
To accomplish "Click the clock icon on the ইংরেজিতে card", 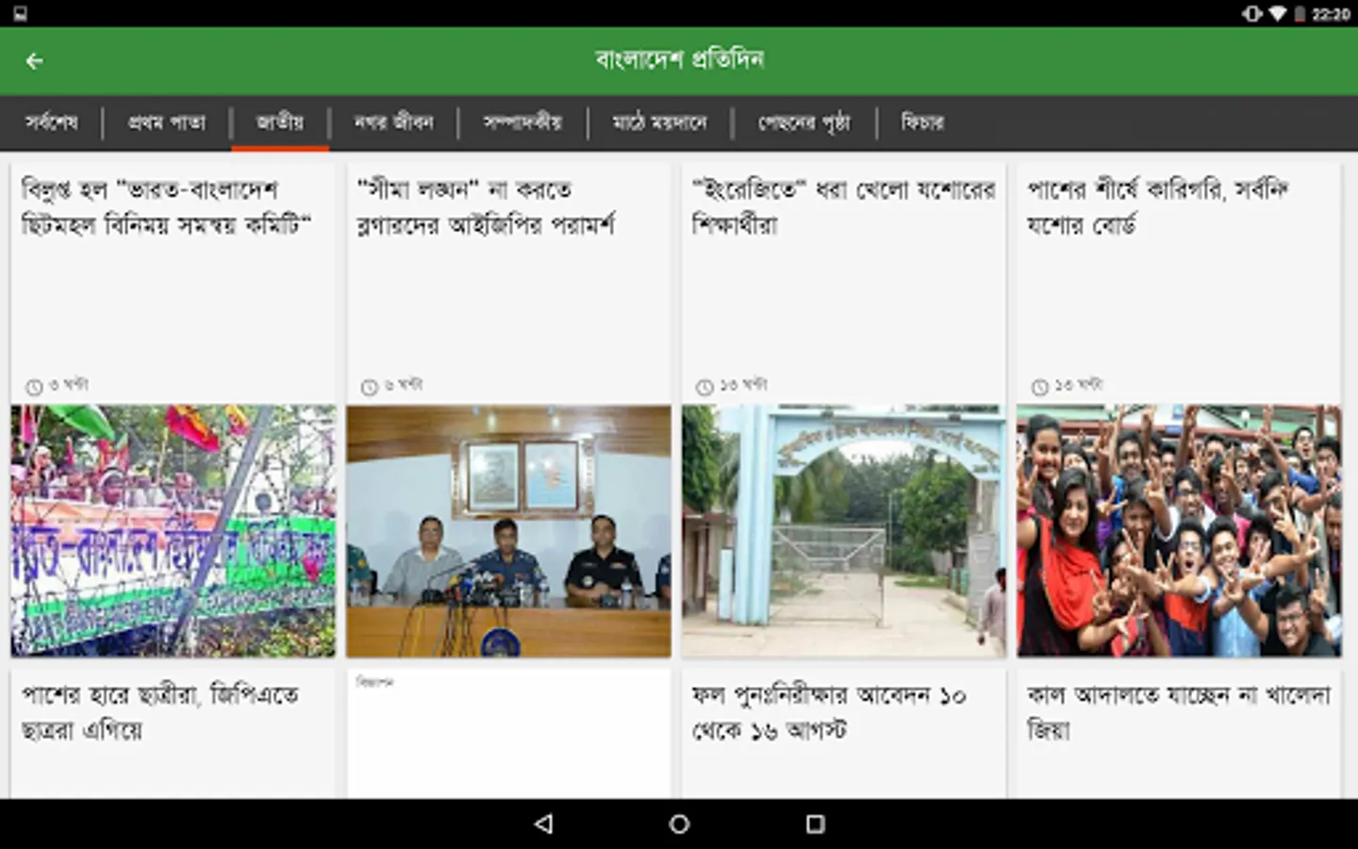I will tap(704, 387).
